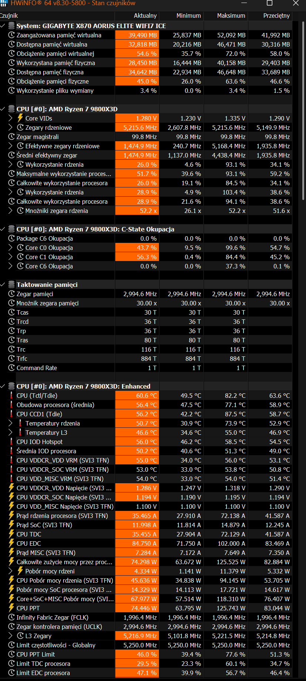Screen dimensions: 306x681
Task: Expand the Pobór mocy rdzeni row
Action: coord(10,571)
